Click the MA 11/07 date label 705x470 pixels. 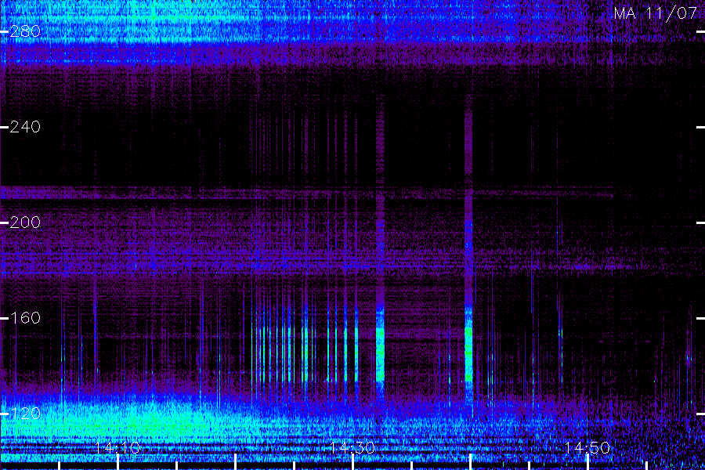click(656, 13)
